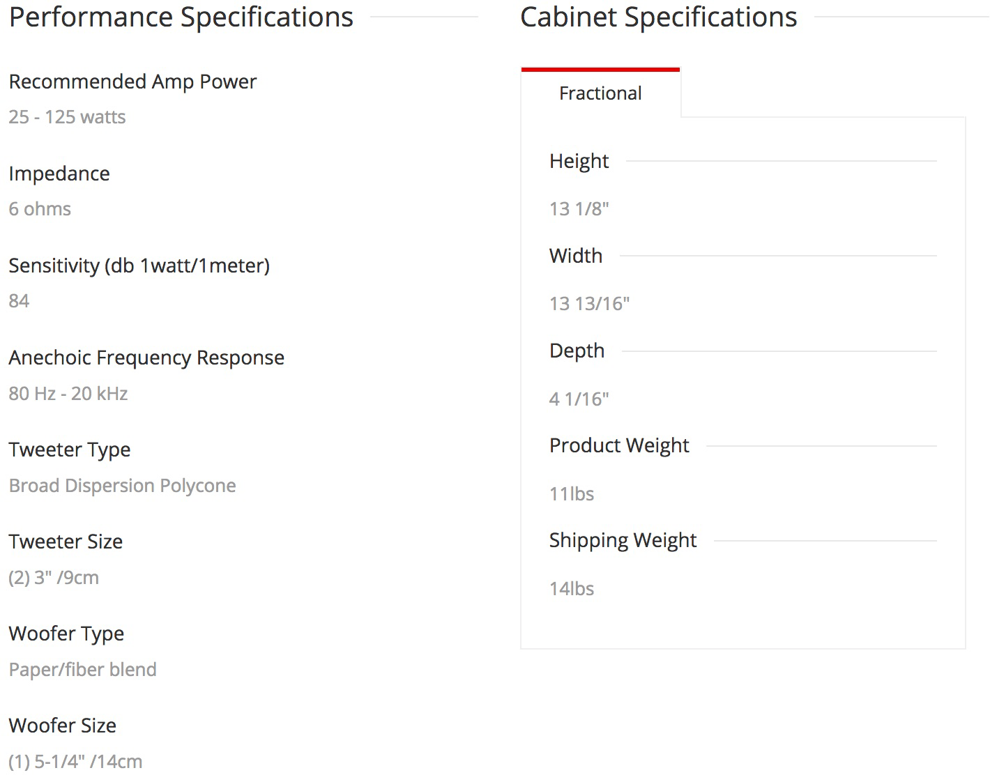Viewport: 990px width, 775px height.
Task: Click the Tweeter Type label
Action: click(x=70, y=450)
